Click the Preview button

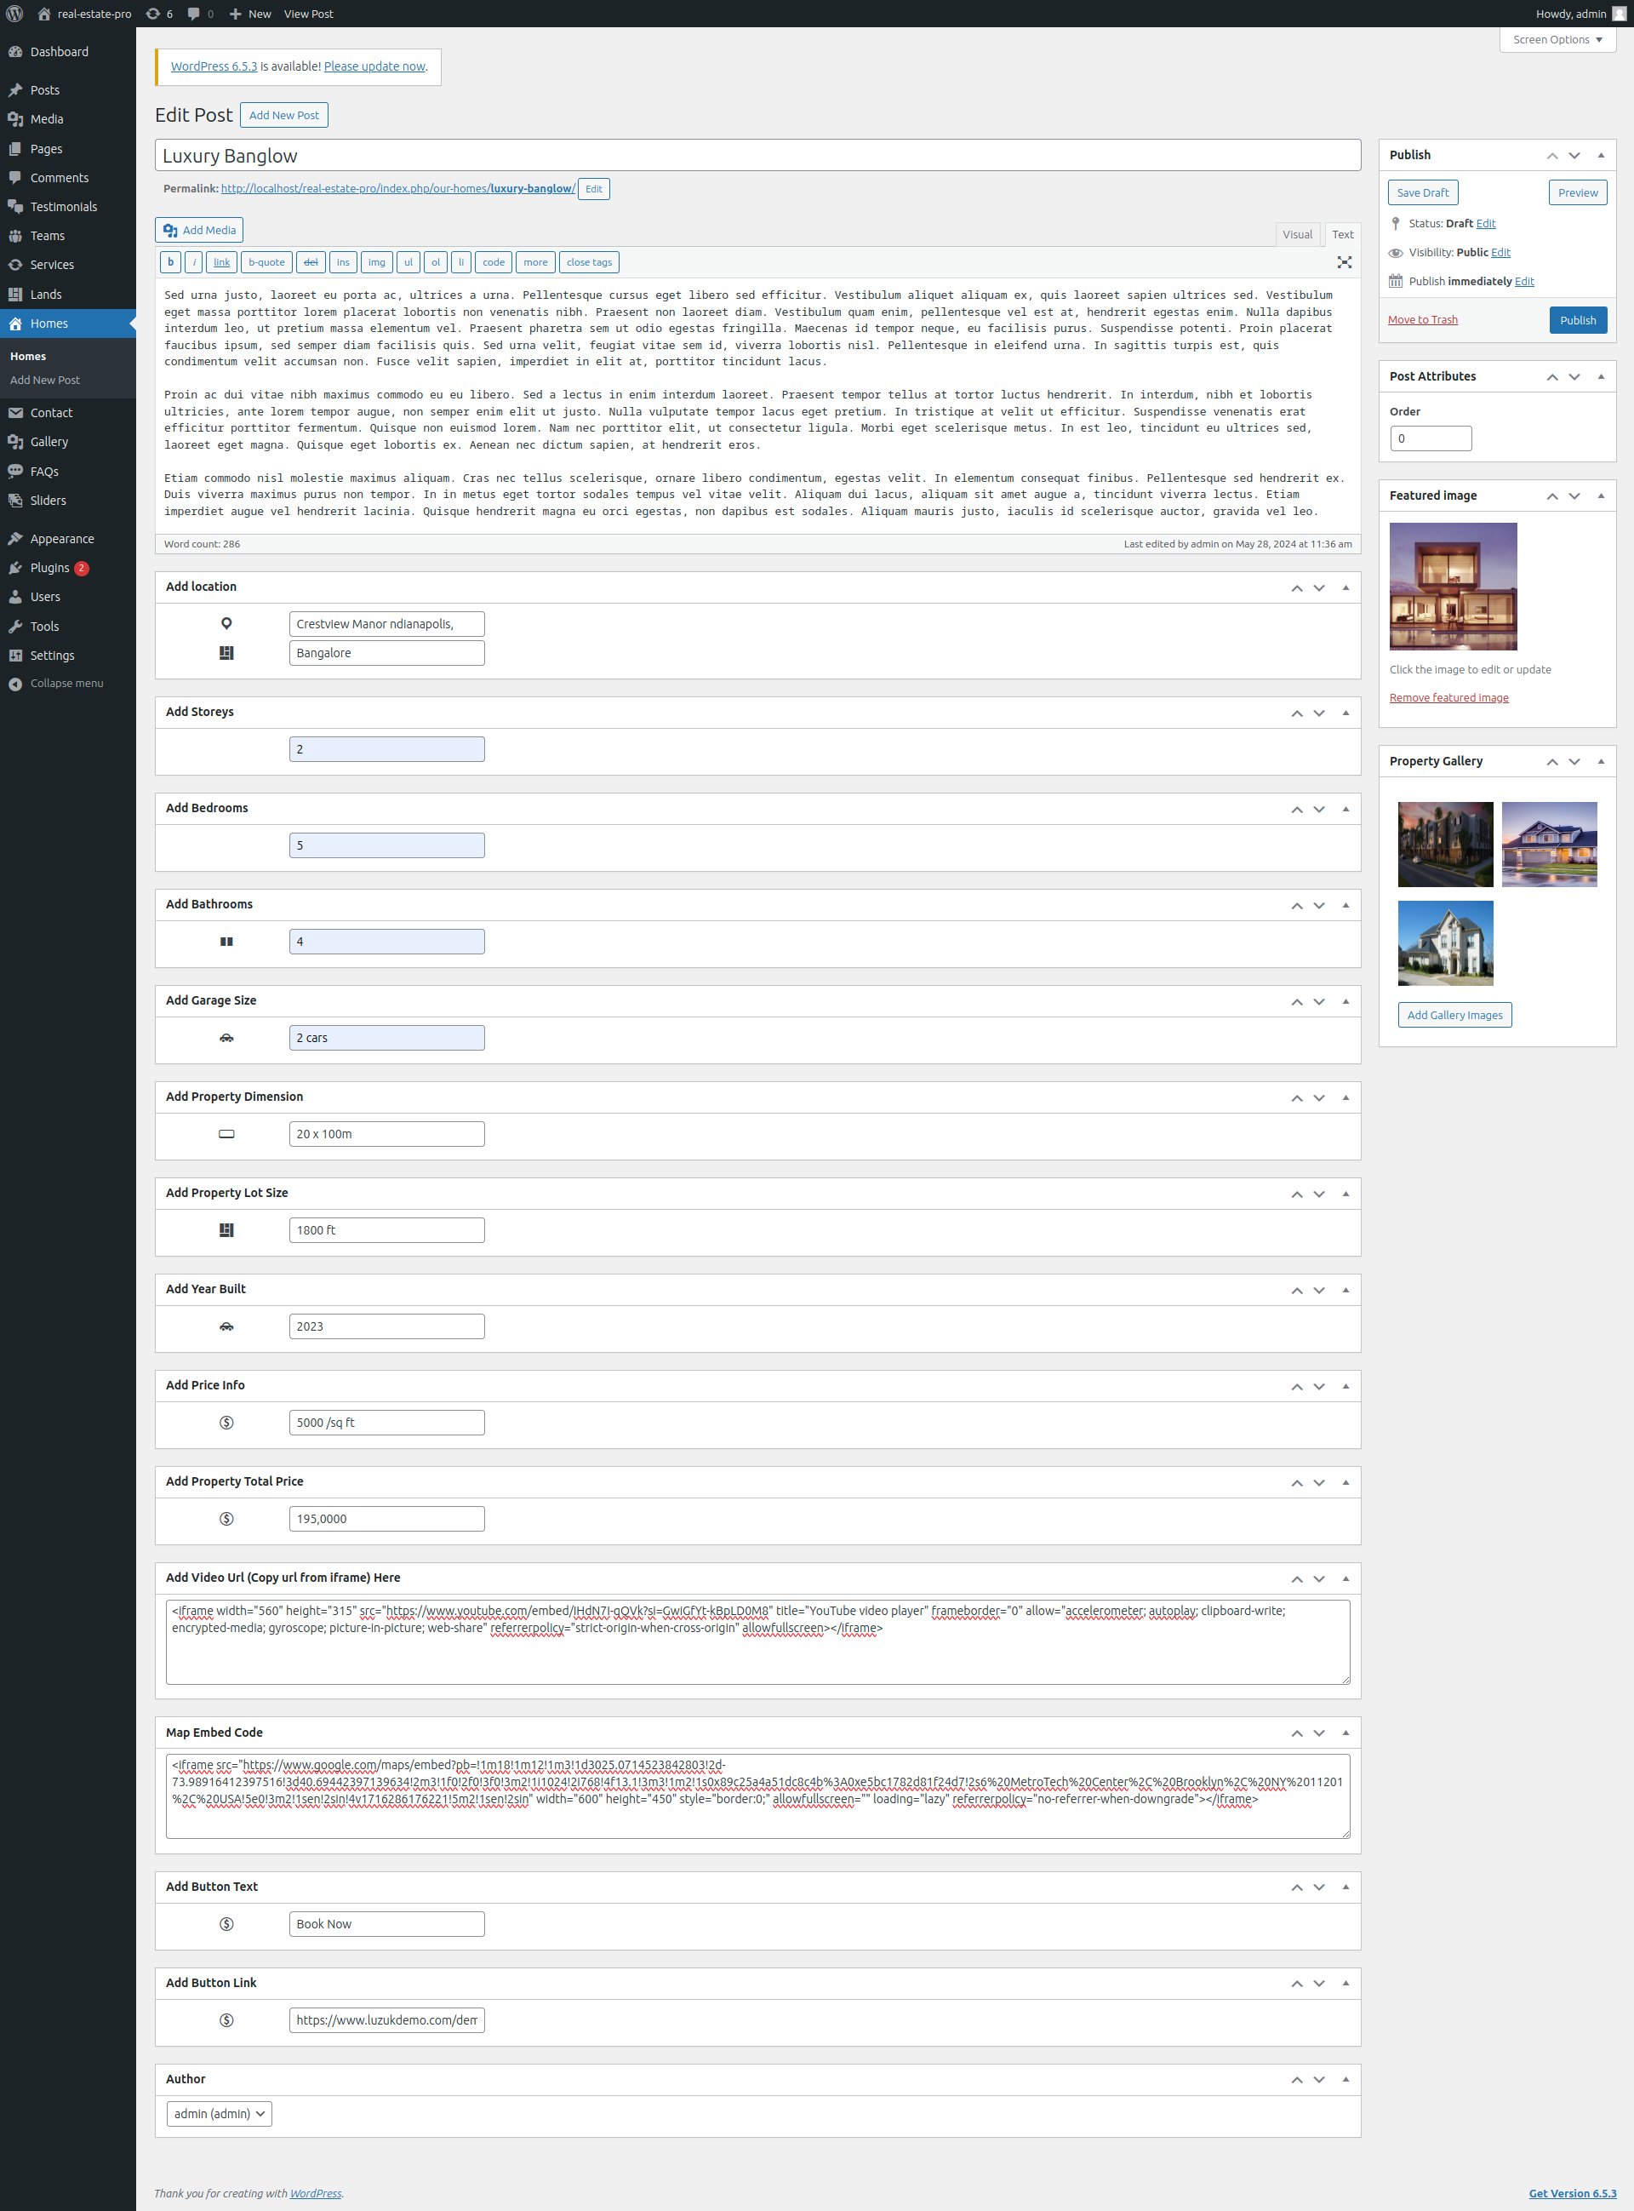tap(1578, 193)
